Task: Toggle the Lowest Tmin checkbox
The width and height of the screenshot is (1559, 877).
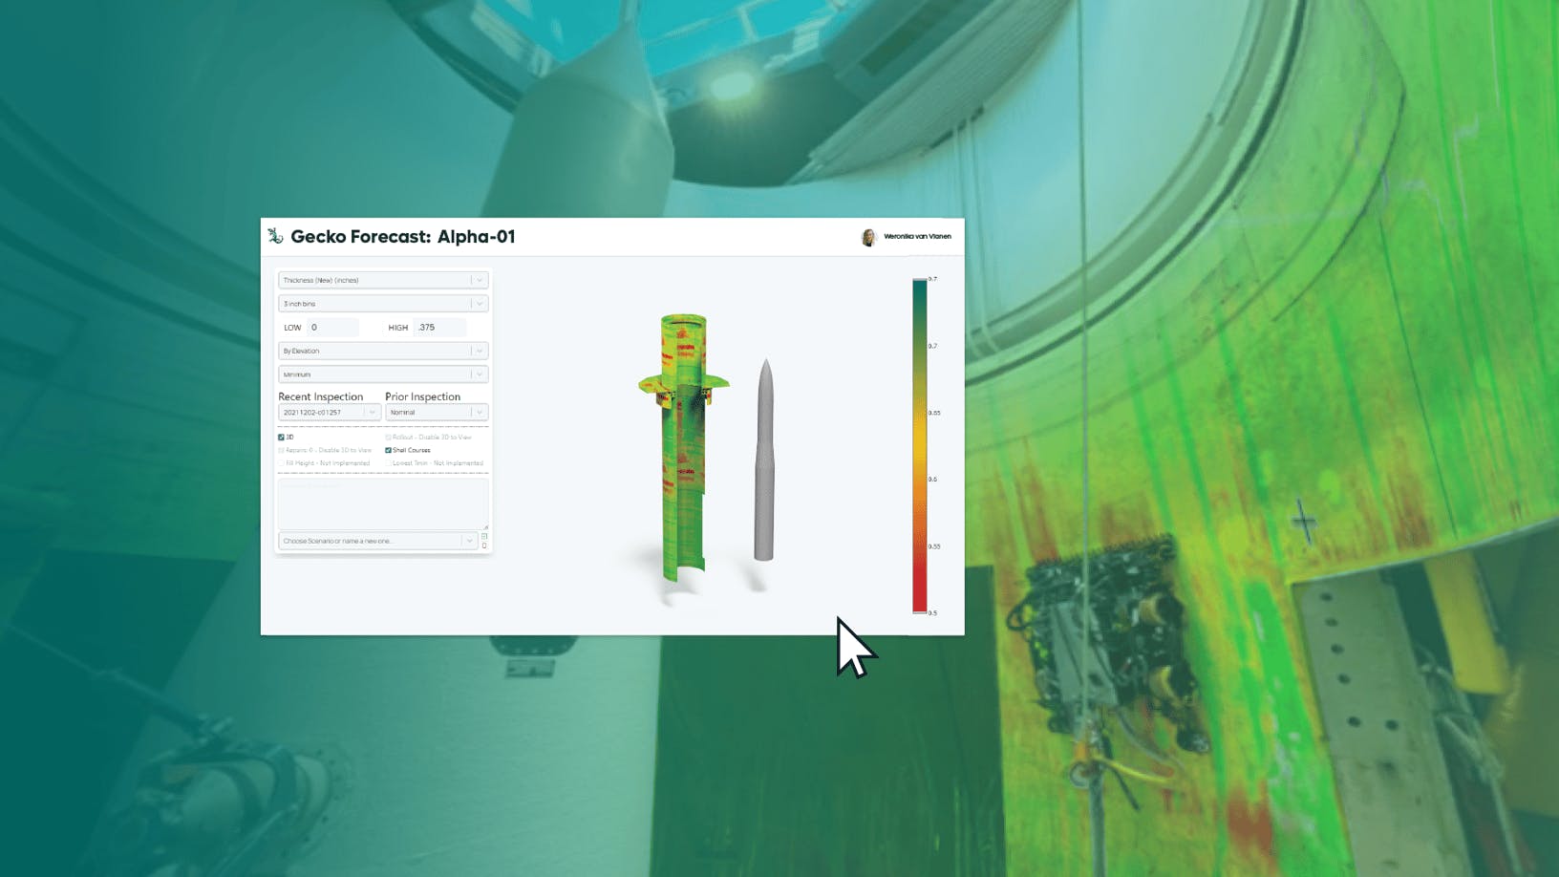Action: [x=388, y=463]
